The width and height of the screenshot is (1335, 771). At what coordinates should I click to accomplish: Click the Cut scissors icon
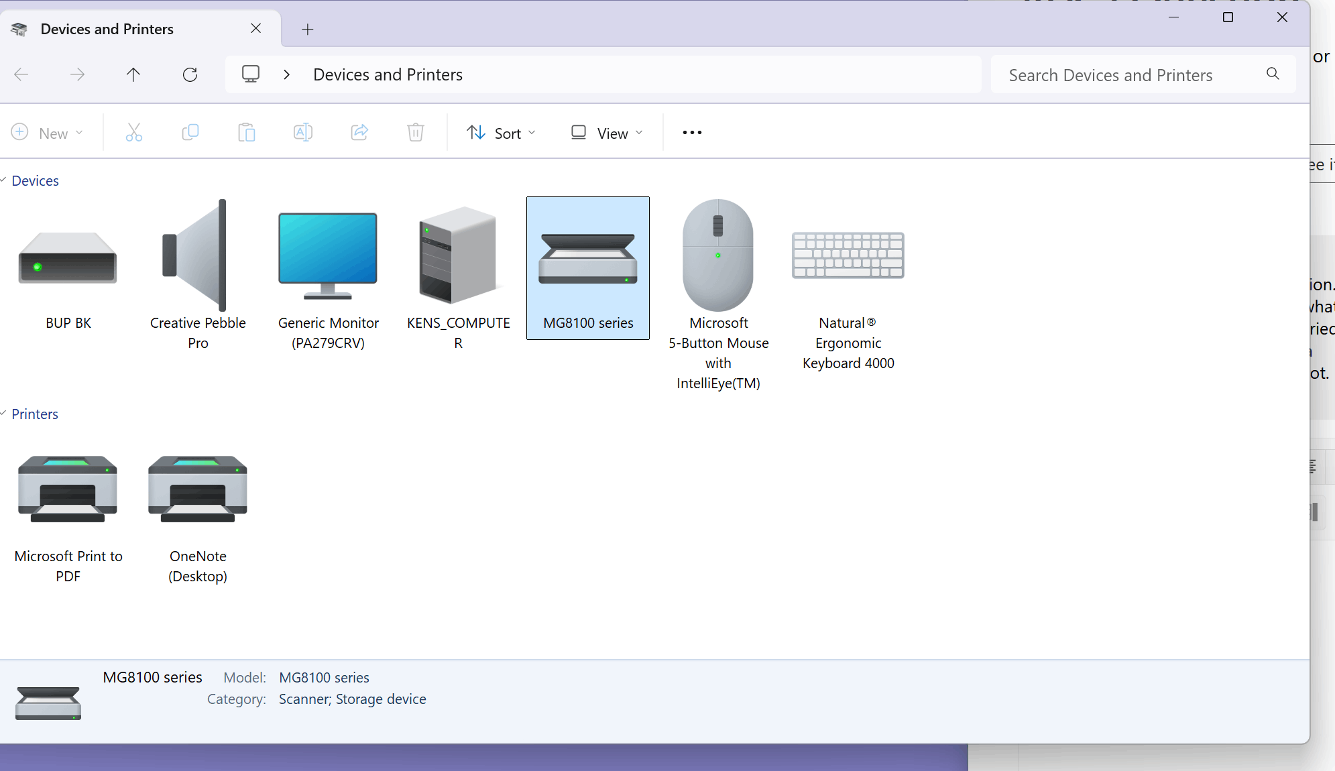(134, 133)
